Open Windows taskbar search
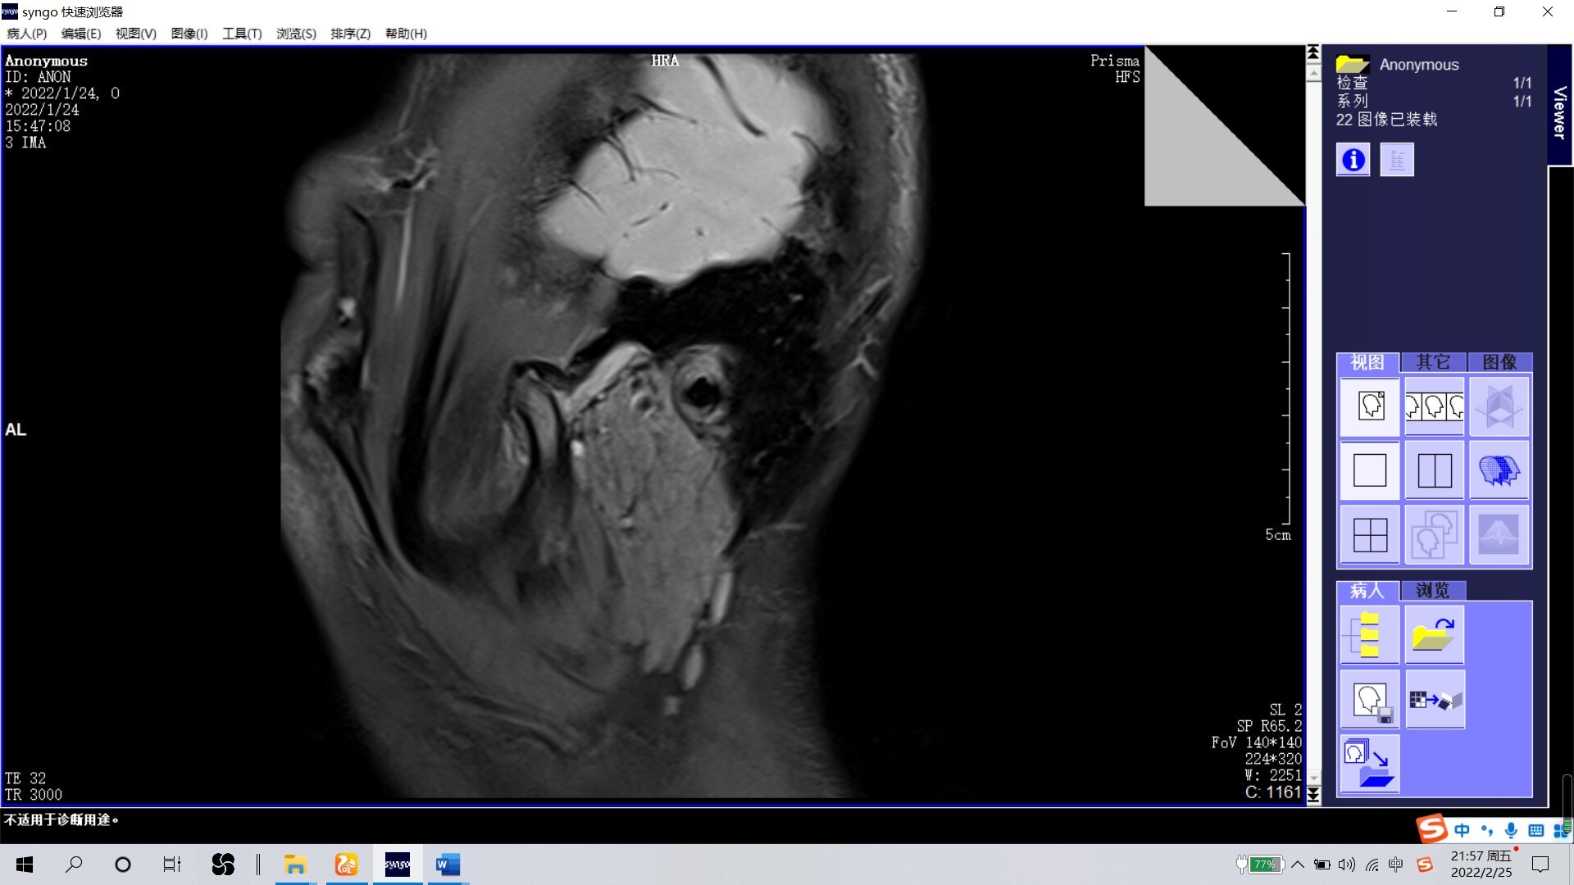 (x=74, y=865)
